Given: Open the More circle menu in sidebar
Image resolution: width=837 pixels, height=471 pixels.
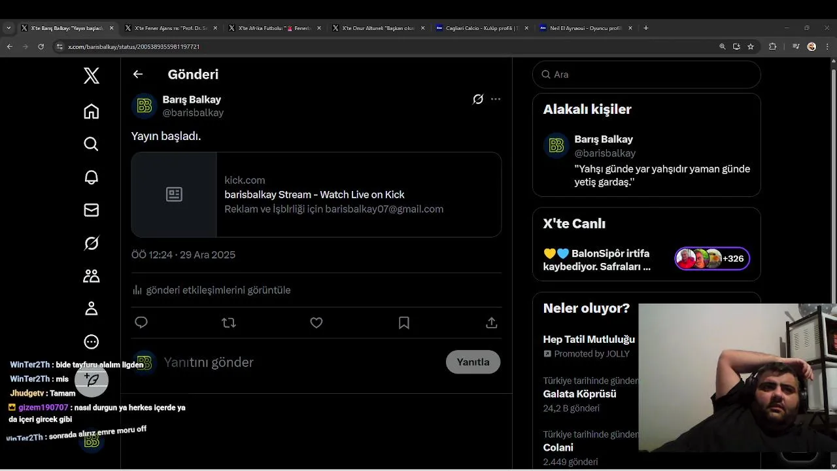Looking at the screenshot, I should click(x=92, y=341).
